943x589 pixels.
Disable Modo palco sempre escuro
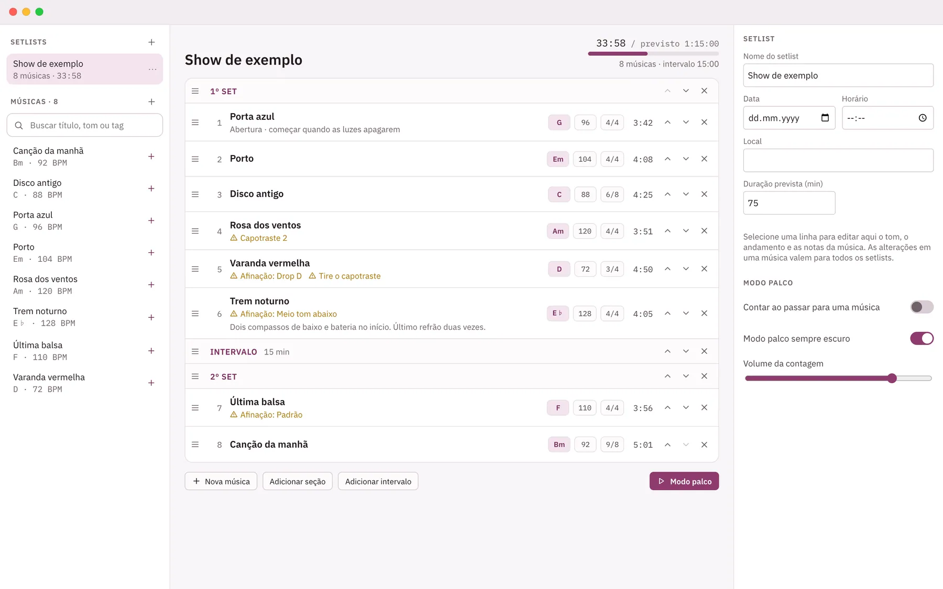922,338
